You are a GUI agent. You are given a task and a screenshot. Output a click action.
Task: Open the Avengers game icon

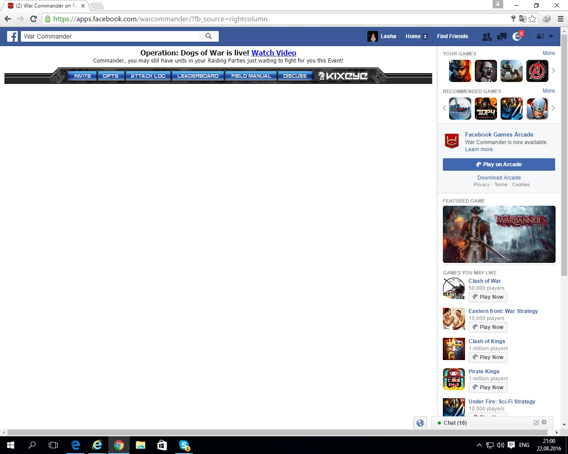pyautogui.click(x=537, y=71)
